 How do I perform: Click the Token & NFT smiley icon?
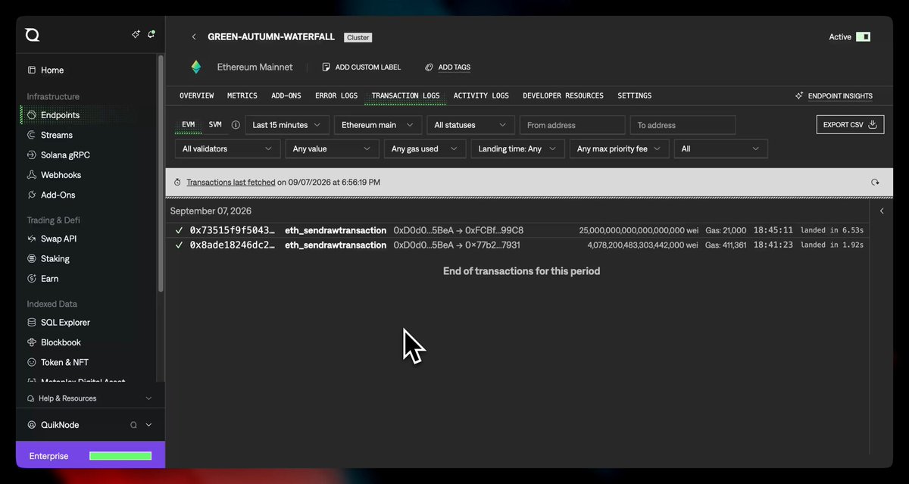pos(32,363)
